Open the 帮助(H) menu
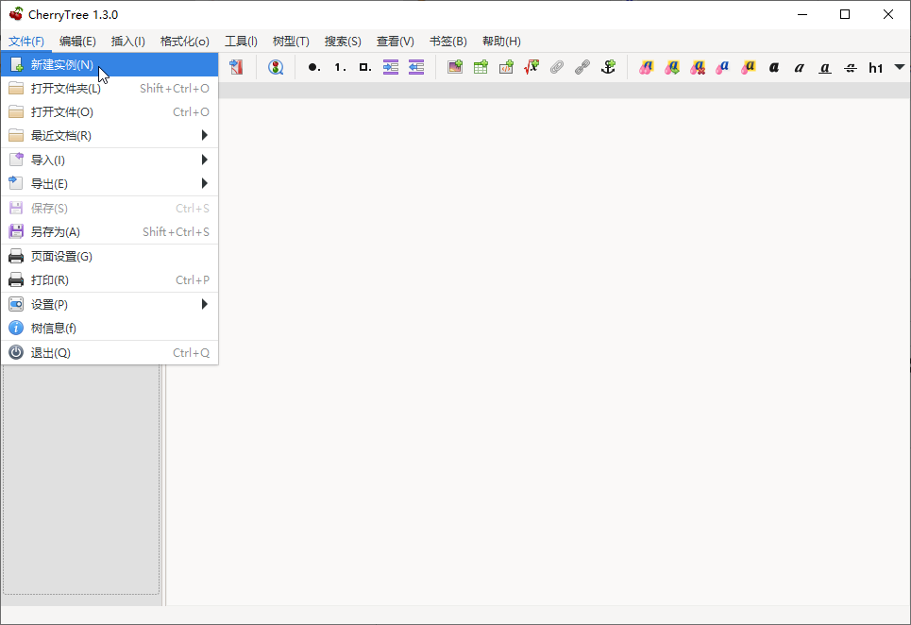Viewport: 911px width, 625px height. pos(501,42)
